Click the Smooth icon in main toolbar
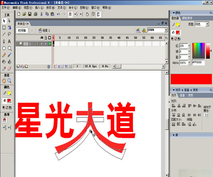 (x=76, y=14)
